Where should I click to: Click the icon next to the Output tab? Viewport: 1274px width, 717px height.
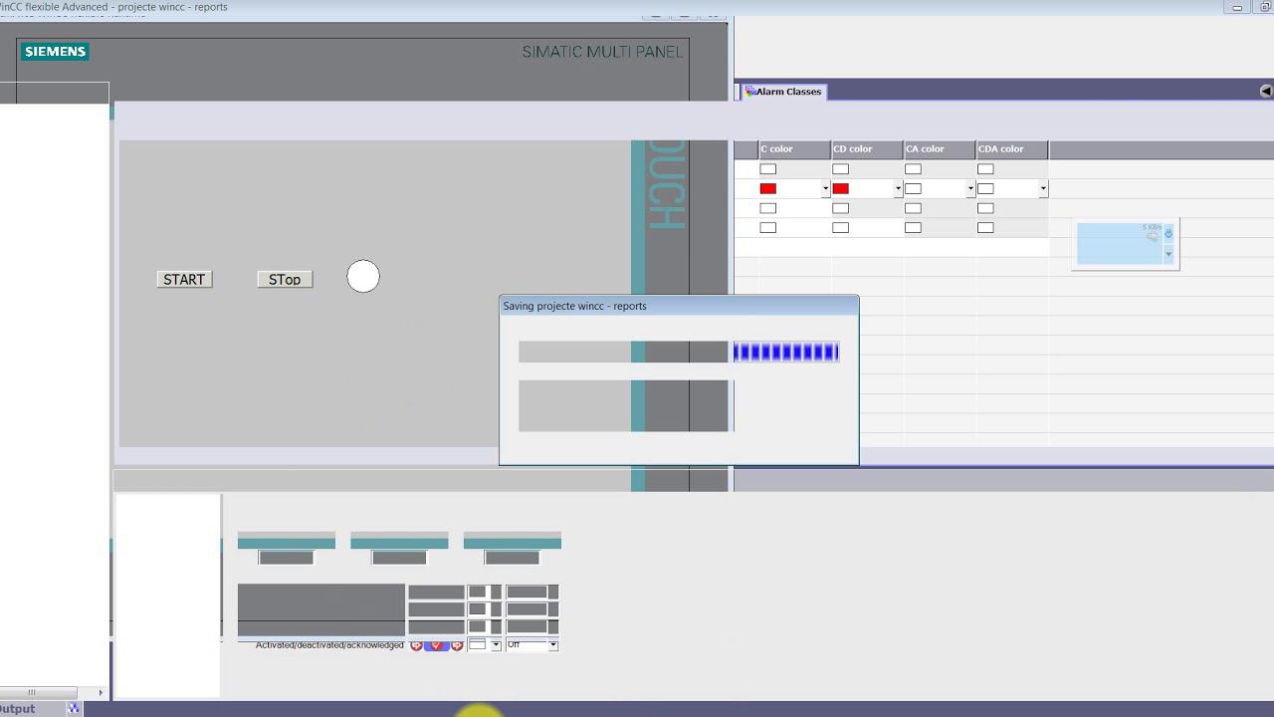tap(73, 709)
